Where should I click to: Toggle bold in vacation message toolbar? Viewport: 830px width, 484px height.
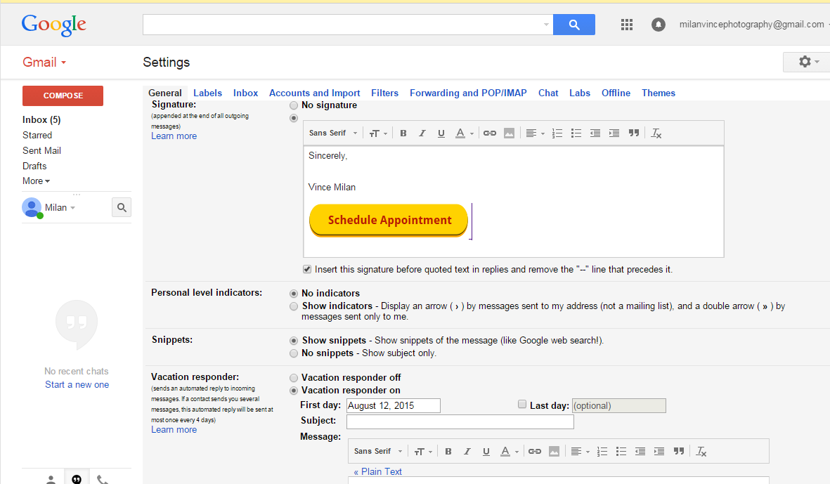point(448,451)
